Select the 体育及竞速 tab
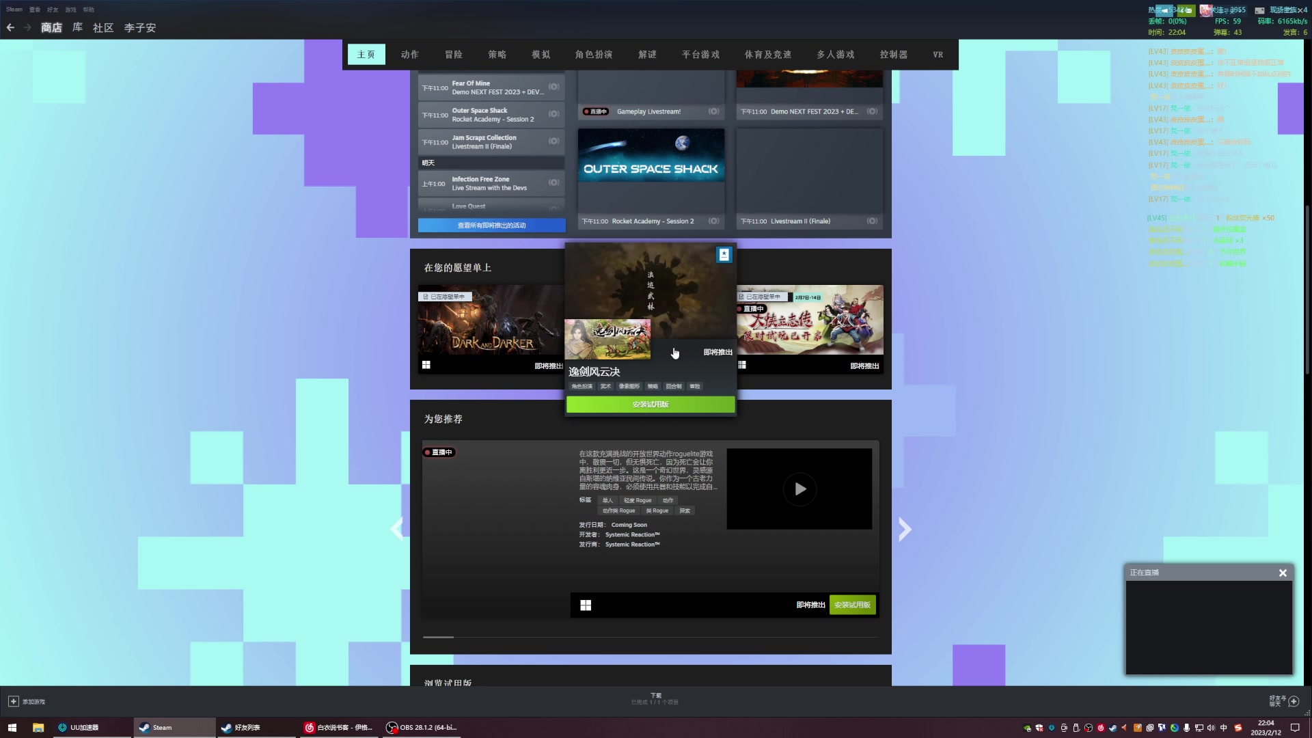The height and width of the screenshot is (738, 1312). (768, 55)
